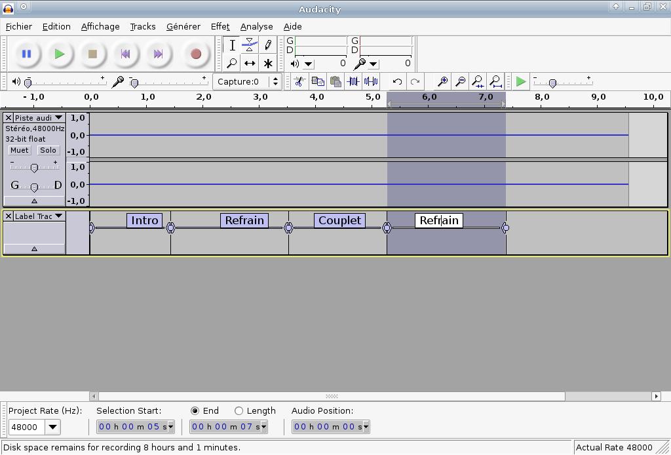Activate the Multi-tool asterisk icon
This screenshot has width=671, height=455.
[267, 64]
